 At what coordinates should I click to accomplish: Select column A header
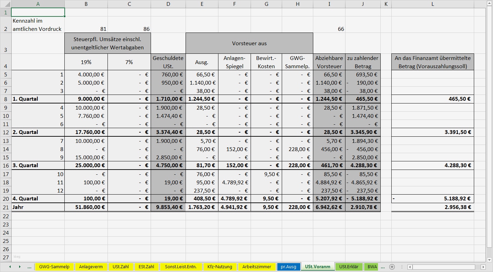coord(38,4)
